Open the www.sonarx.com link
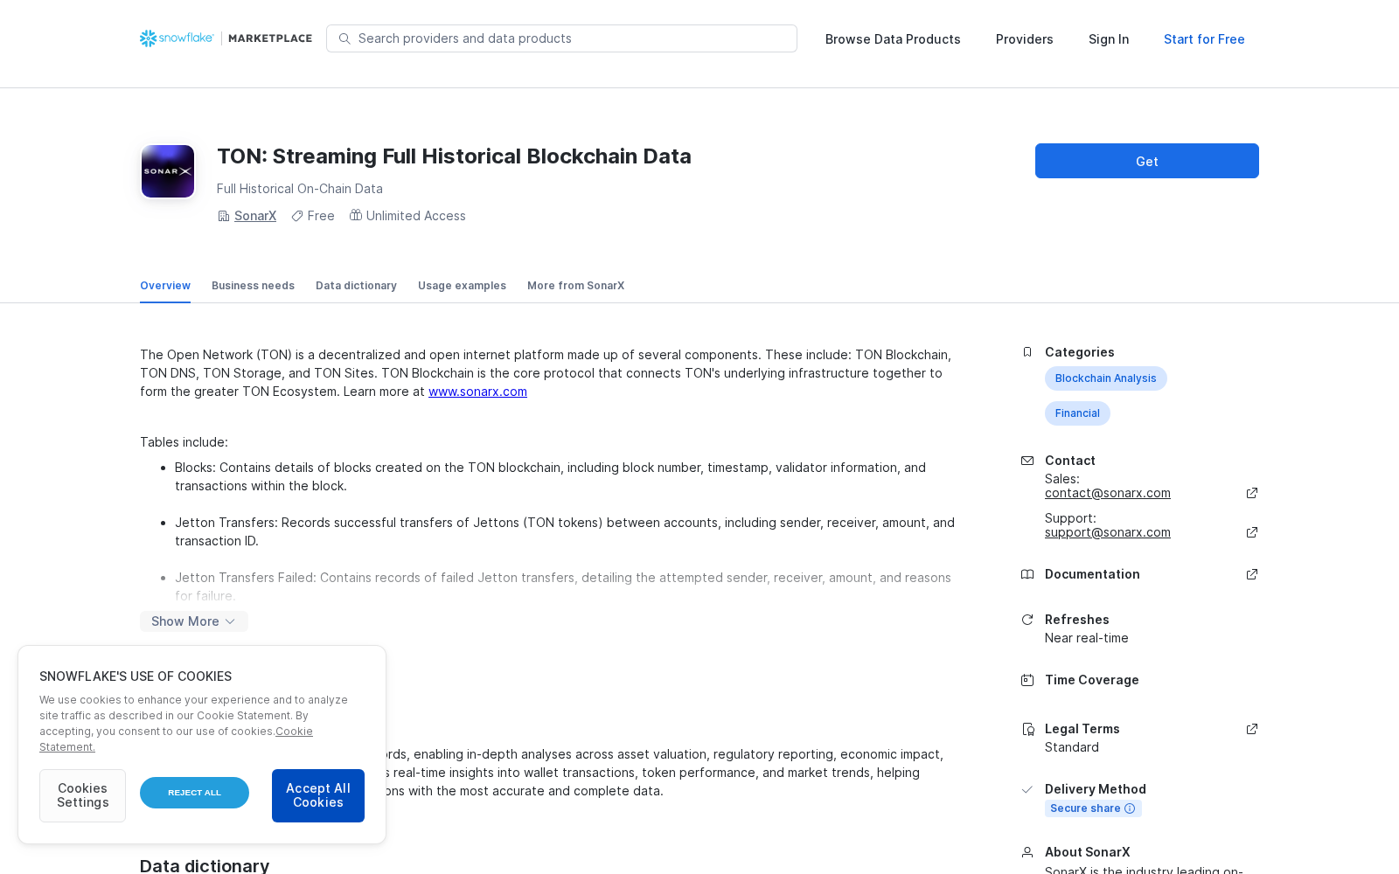 (x=477, y=392)
